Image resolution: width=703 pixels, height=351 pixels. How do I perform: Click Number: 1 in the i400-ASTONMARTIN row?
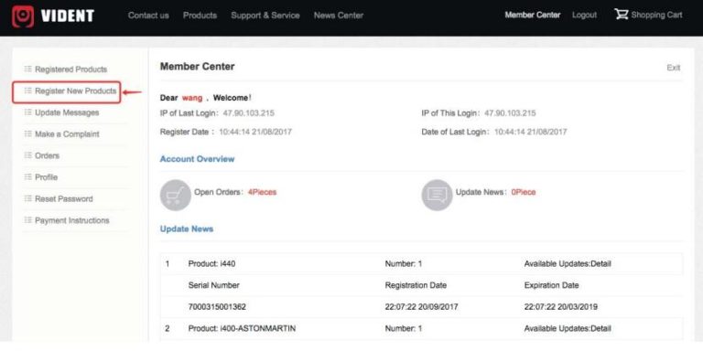point(404,329)
